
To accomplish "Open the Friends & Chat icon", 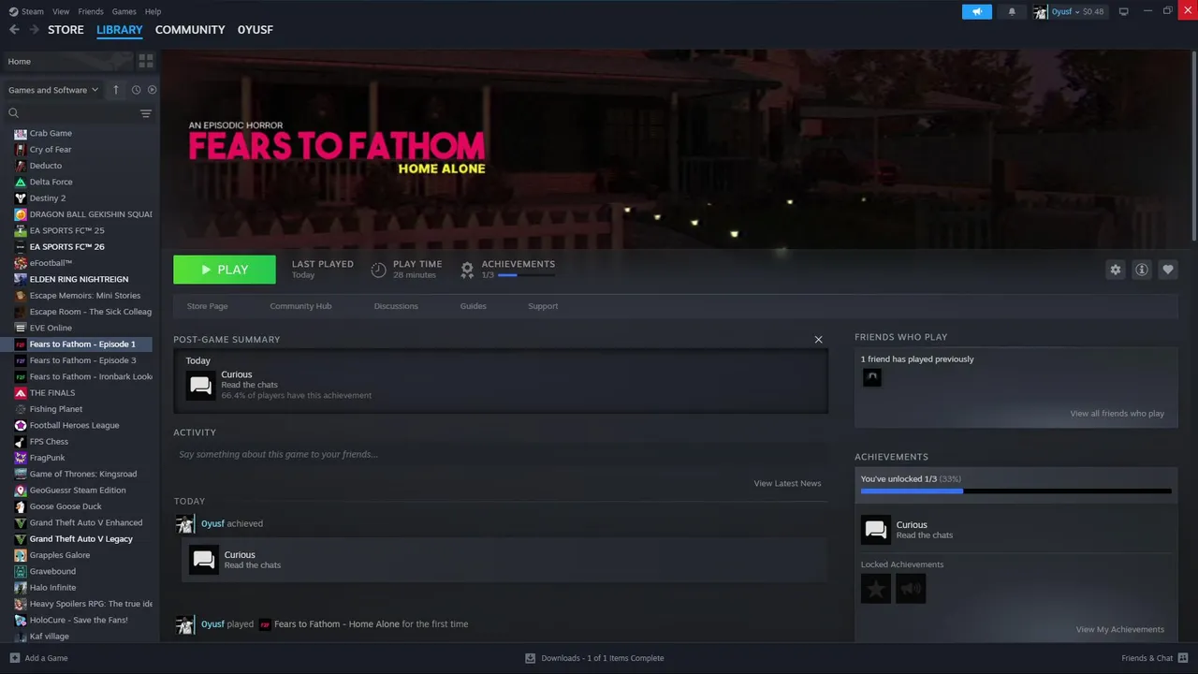I will coord(1183,658).
